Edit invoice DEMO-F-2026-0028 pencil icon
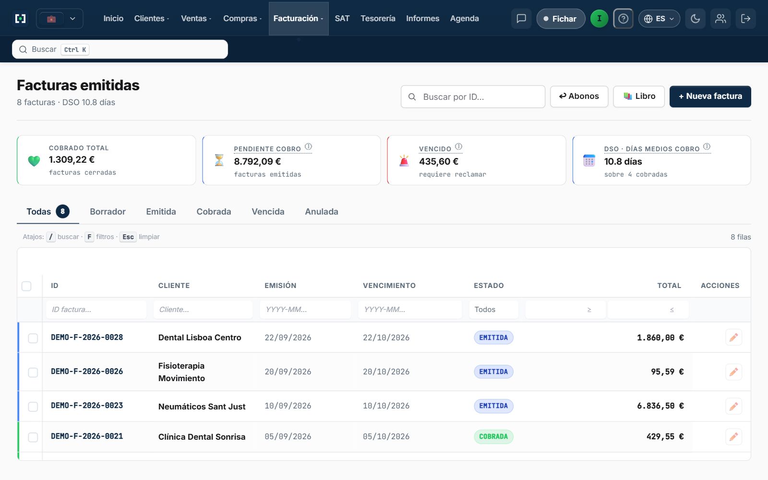Screen dimensions: 768x480 (733, 337)
